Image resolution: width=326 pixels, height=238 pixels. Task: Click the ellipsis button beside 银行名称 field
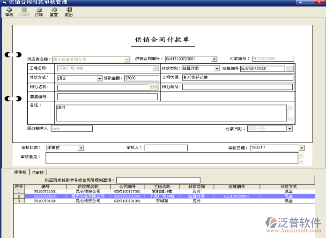[x=154, y=87]
